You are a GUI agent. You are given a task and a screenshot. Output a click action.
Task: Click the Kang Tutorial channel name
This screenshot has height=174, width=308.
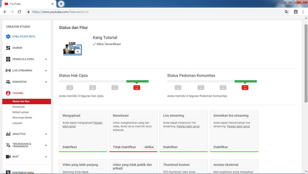tap(105, 38)
